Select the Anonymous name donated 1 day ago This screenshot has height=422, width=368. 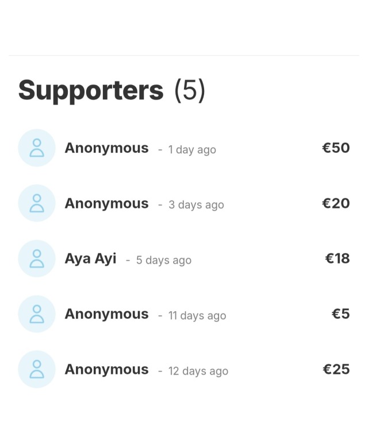pos(107,148)
